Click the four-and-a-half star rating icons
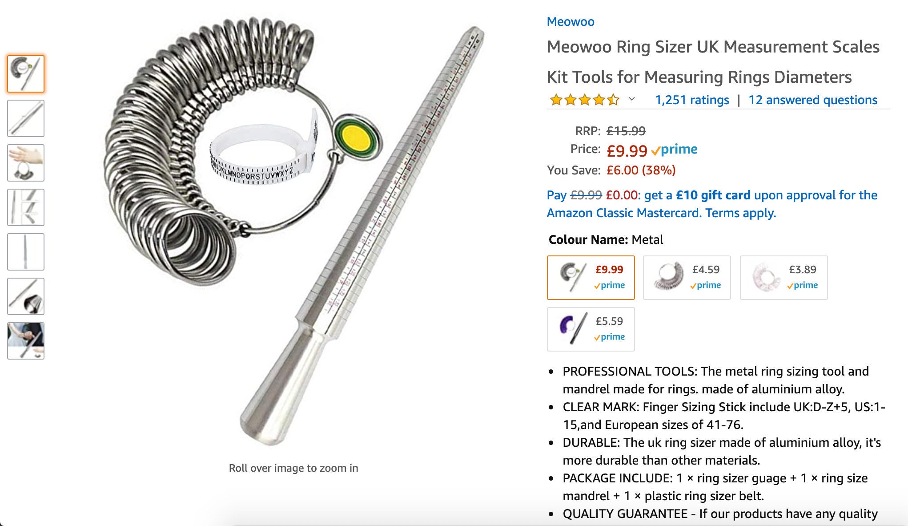This screenshot has height=526, width=908. [585, 100]
